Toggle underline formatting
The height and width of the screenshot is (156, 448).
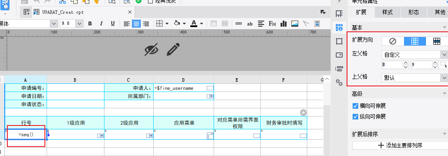(113, 24)
